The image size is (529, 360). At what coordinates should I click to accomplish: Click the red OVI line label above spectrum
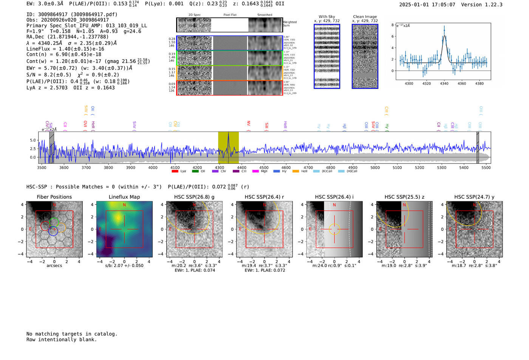[85, 124]
